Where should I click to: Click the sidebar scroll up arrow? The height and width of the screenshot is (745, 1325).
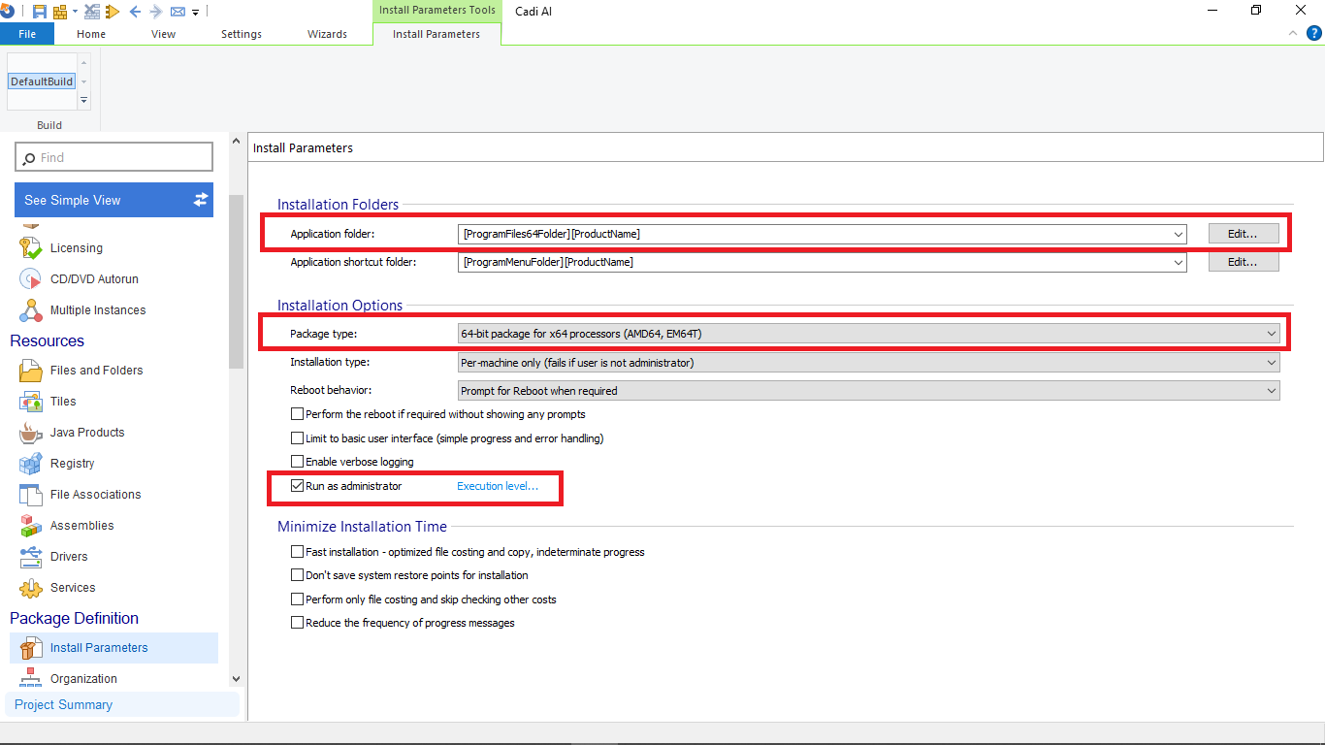point(236,142)
